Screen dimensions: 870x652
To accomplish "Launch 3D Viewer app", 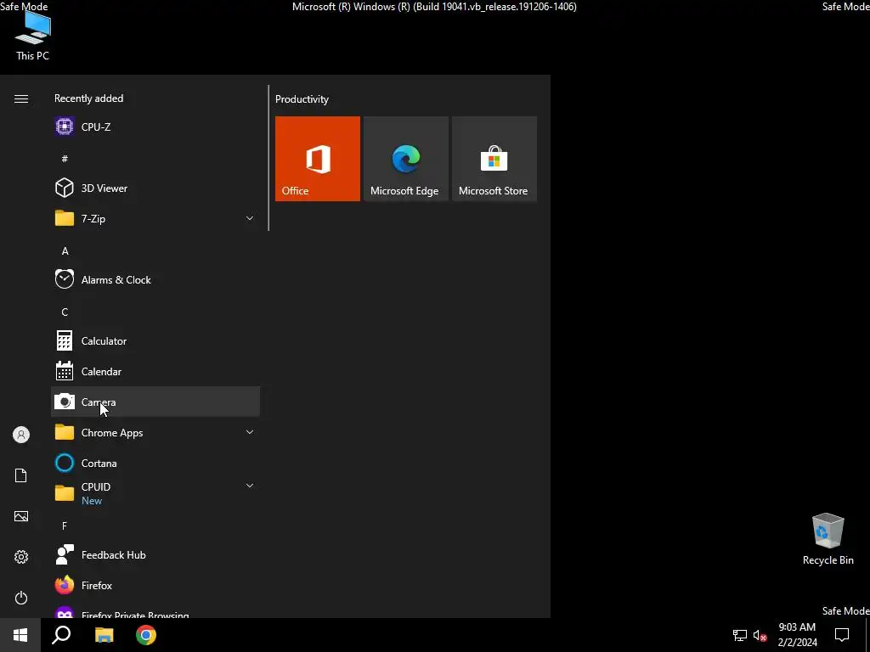I will (155, 188).
